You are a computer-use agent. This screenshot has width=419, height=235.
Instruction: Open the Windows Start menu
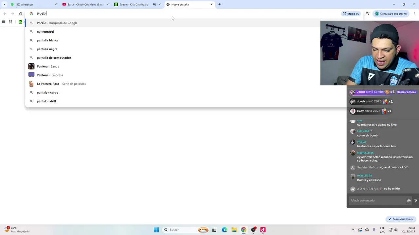(x=156, y=230)
